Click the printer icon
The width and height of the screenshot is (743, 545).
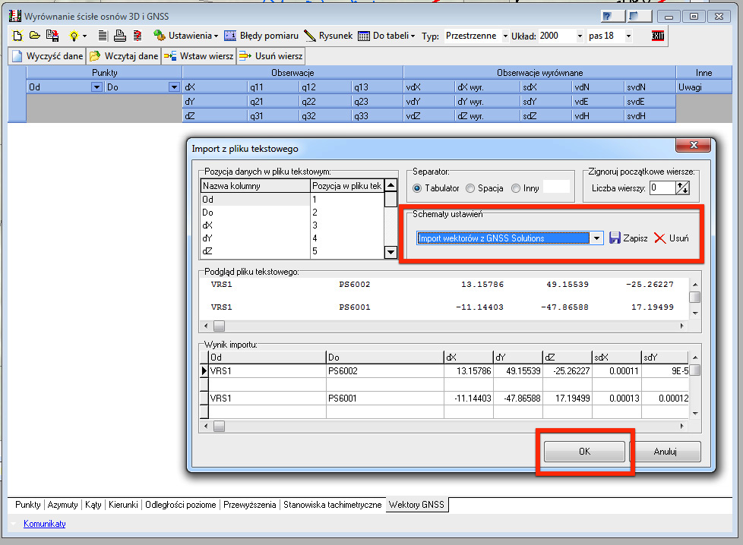point(120,36)
